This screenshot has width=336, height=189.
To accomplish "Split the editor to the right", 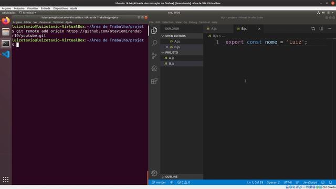I will pos(321,28).
